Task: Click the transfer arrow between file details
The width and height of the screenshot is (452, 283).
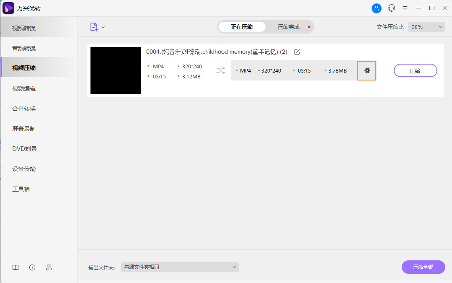Action: point(221,70)
